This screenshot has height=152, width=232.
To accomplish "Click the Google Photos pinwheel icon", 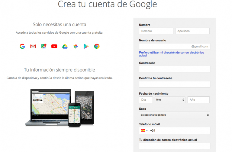I will 76,46.
